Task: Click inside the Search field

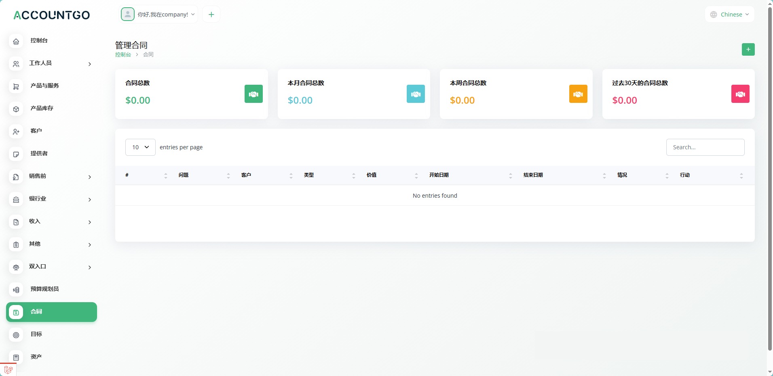Action: coord(705,147)
